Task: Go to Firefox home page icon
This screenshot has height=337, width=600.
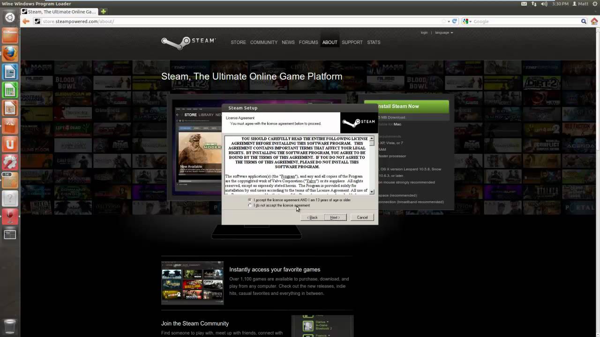Action: click(x=594, y=21)
